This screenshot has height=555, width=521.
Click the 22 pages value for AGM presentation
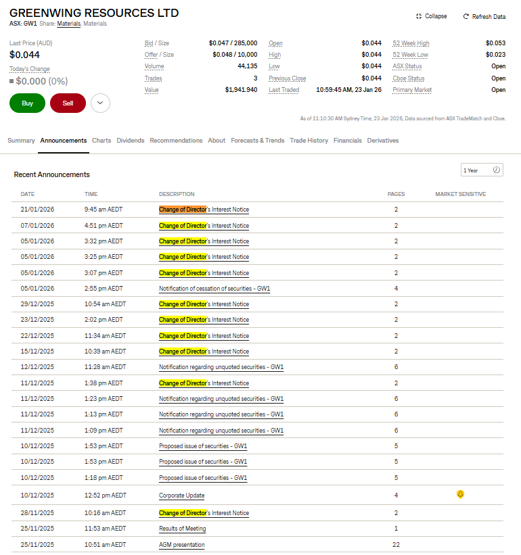[x=396, y=545]
